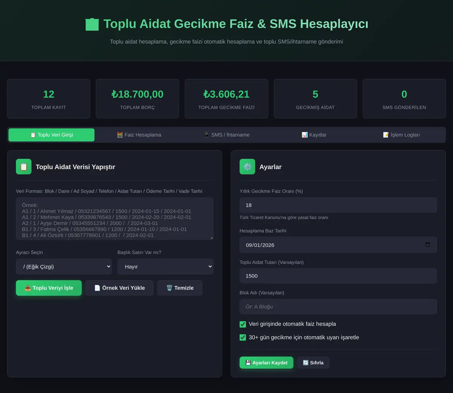Click the green clipboard icon beside Toplu Aidat Verisi Yapıştır
Screen dimensions: 453x393
pos(23,167)
